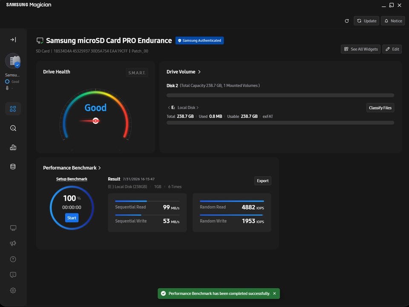The width and height of the screenshot is (409, 307).
Task: Click the Samsung Authenticated badge
Action: pos(199,40)
